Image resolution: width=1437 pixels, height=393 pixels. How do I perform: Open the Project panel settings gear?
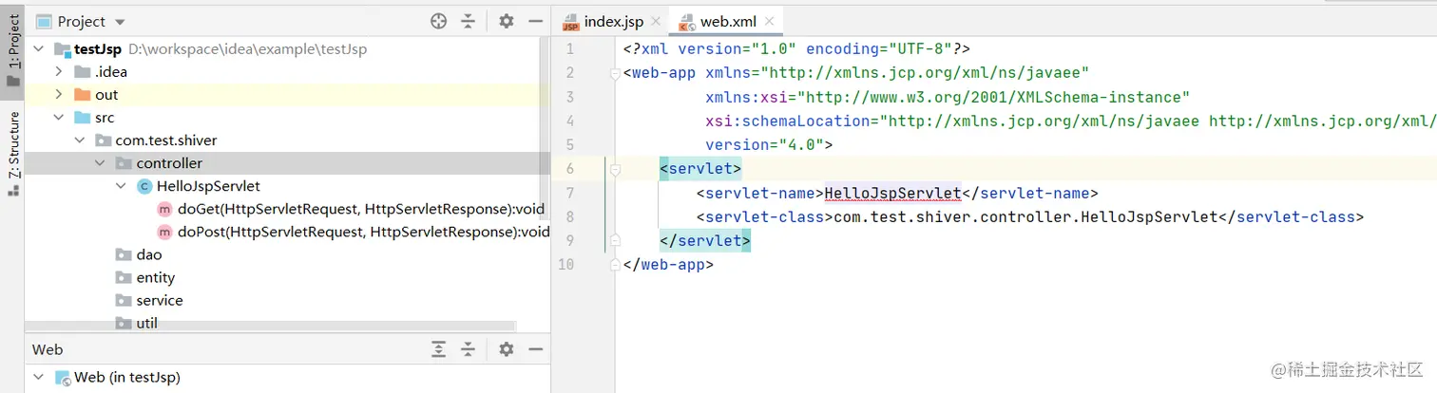point(507,21)
